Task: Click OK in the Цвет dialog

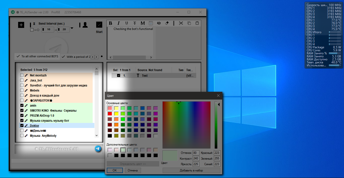Action: [x=115, y=170]
